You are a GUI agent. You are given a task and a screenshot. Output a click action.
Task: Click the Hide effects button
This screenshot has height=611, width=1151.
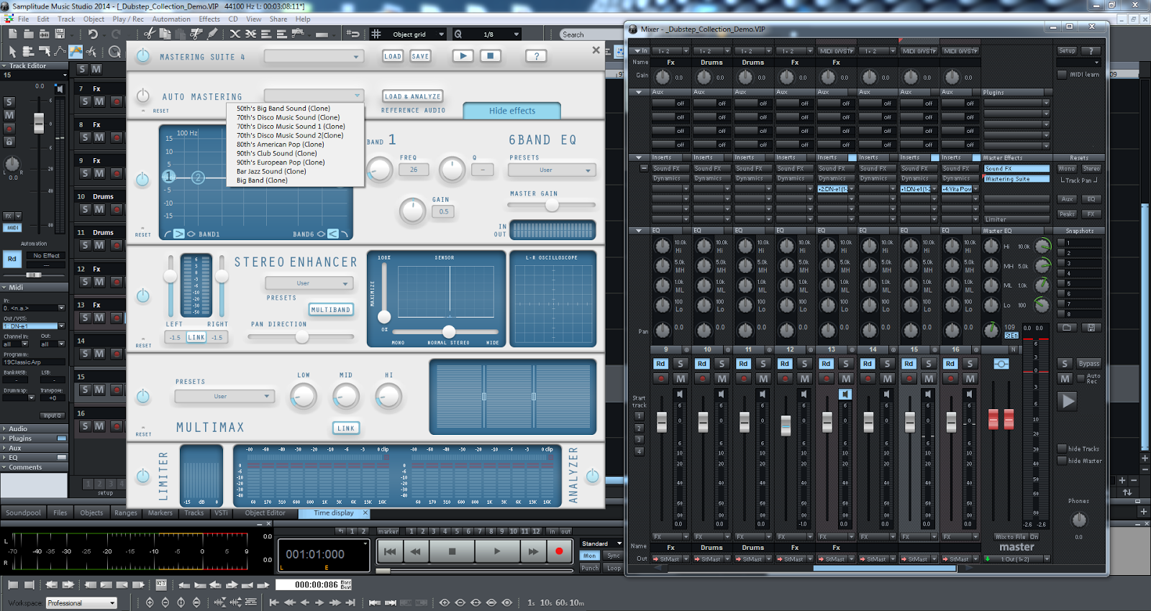512,111
